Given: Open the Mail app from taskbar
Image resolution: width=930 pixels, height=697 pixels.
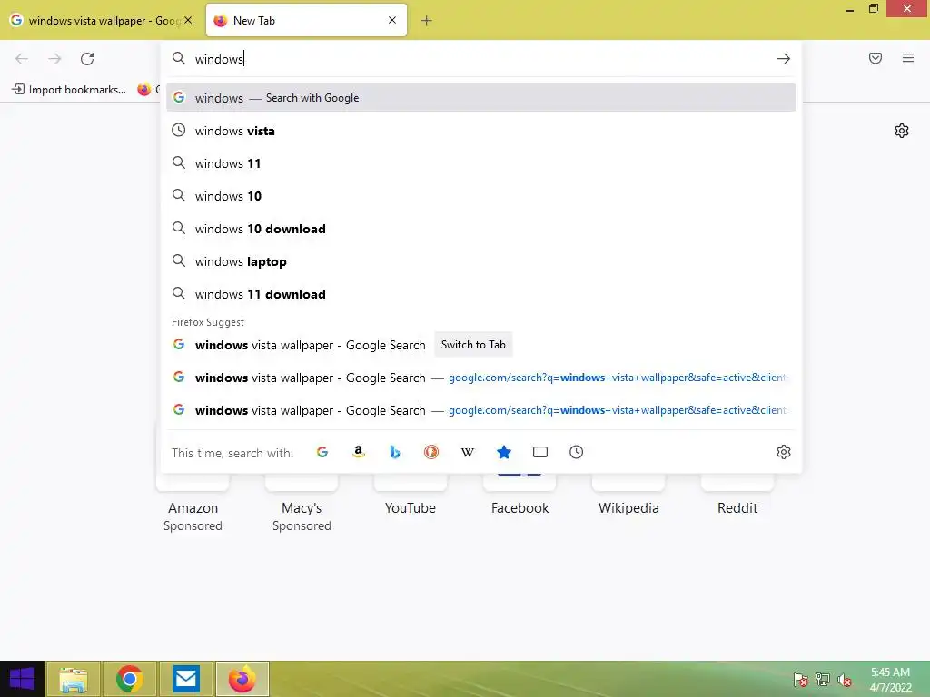Looking at the screenshot, I should click(186, 679).
